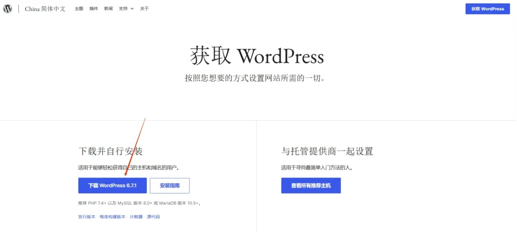
Task: Open the 计数器 link
Action: click(136, 217)
